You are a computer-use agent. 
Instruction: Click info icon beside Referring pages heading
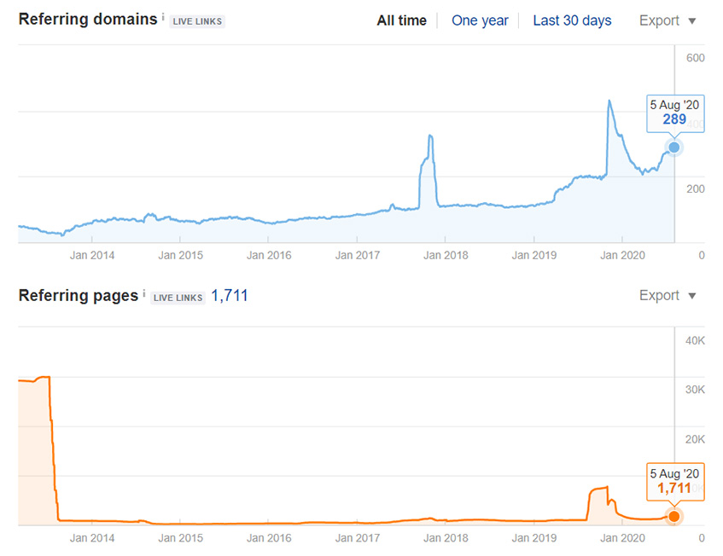144,293
